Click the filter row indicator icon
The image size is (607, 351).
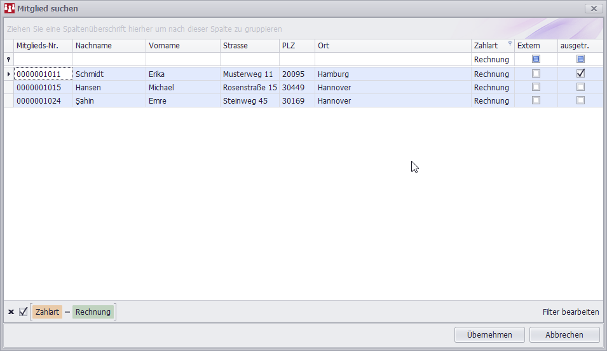pyautogui.click(x=8, y=59)
